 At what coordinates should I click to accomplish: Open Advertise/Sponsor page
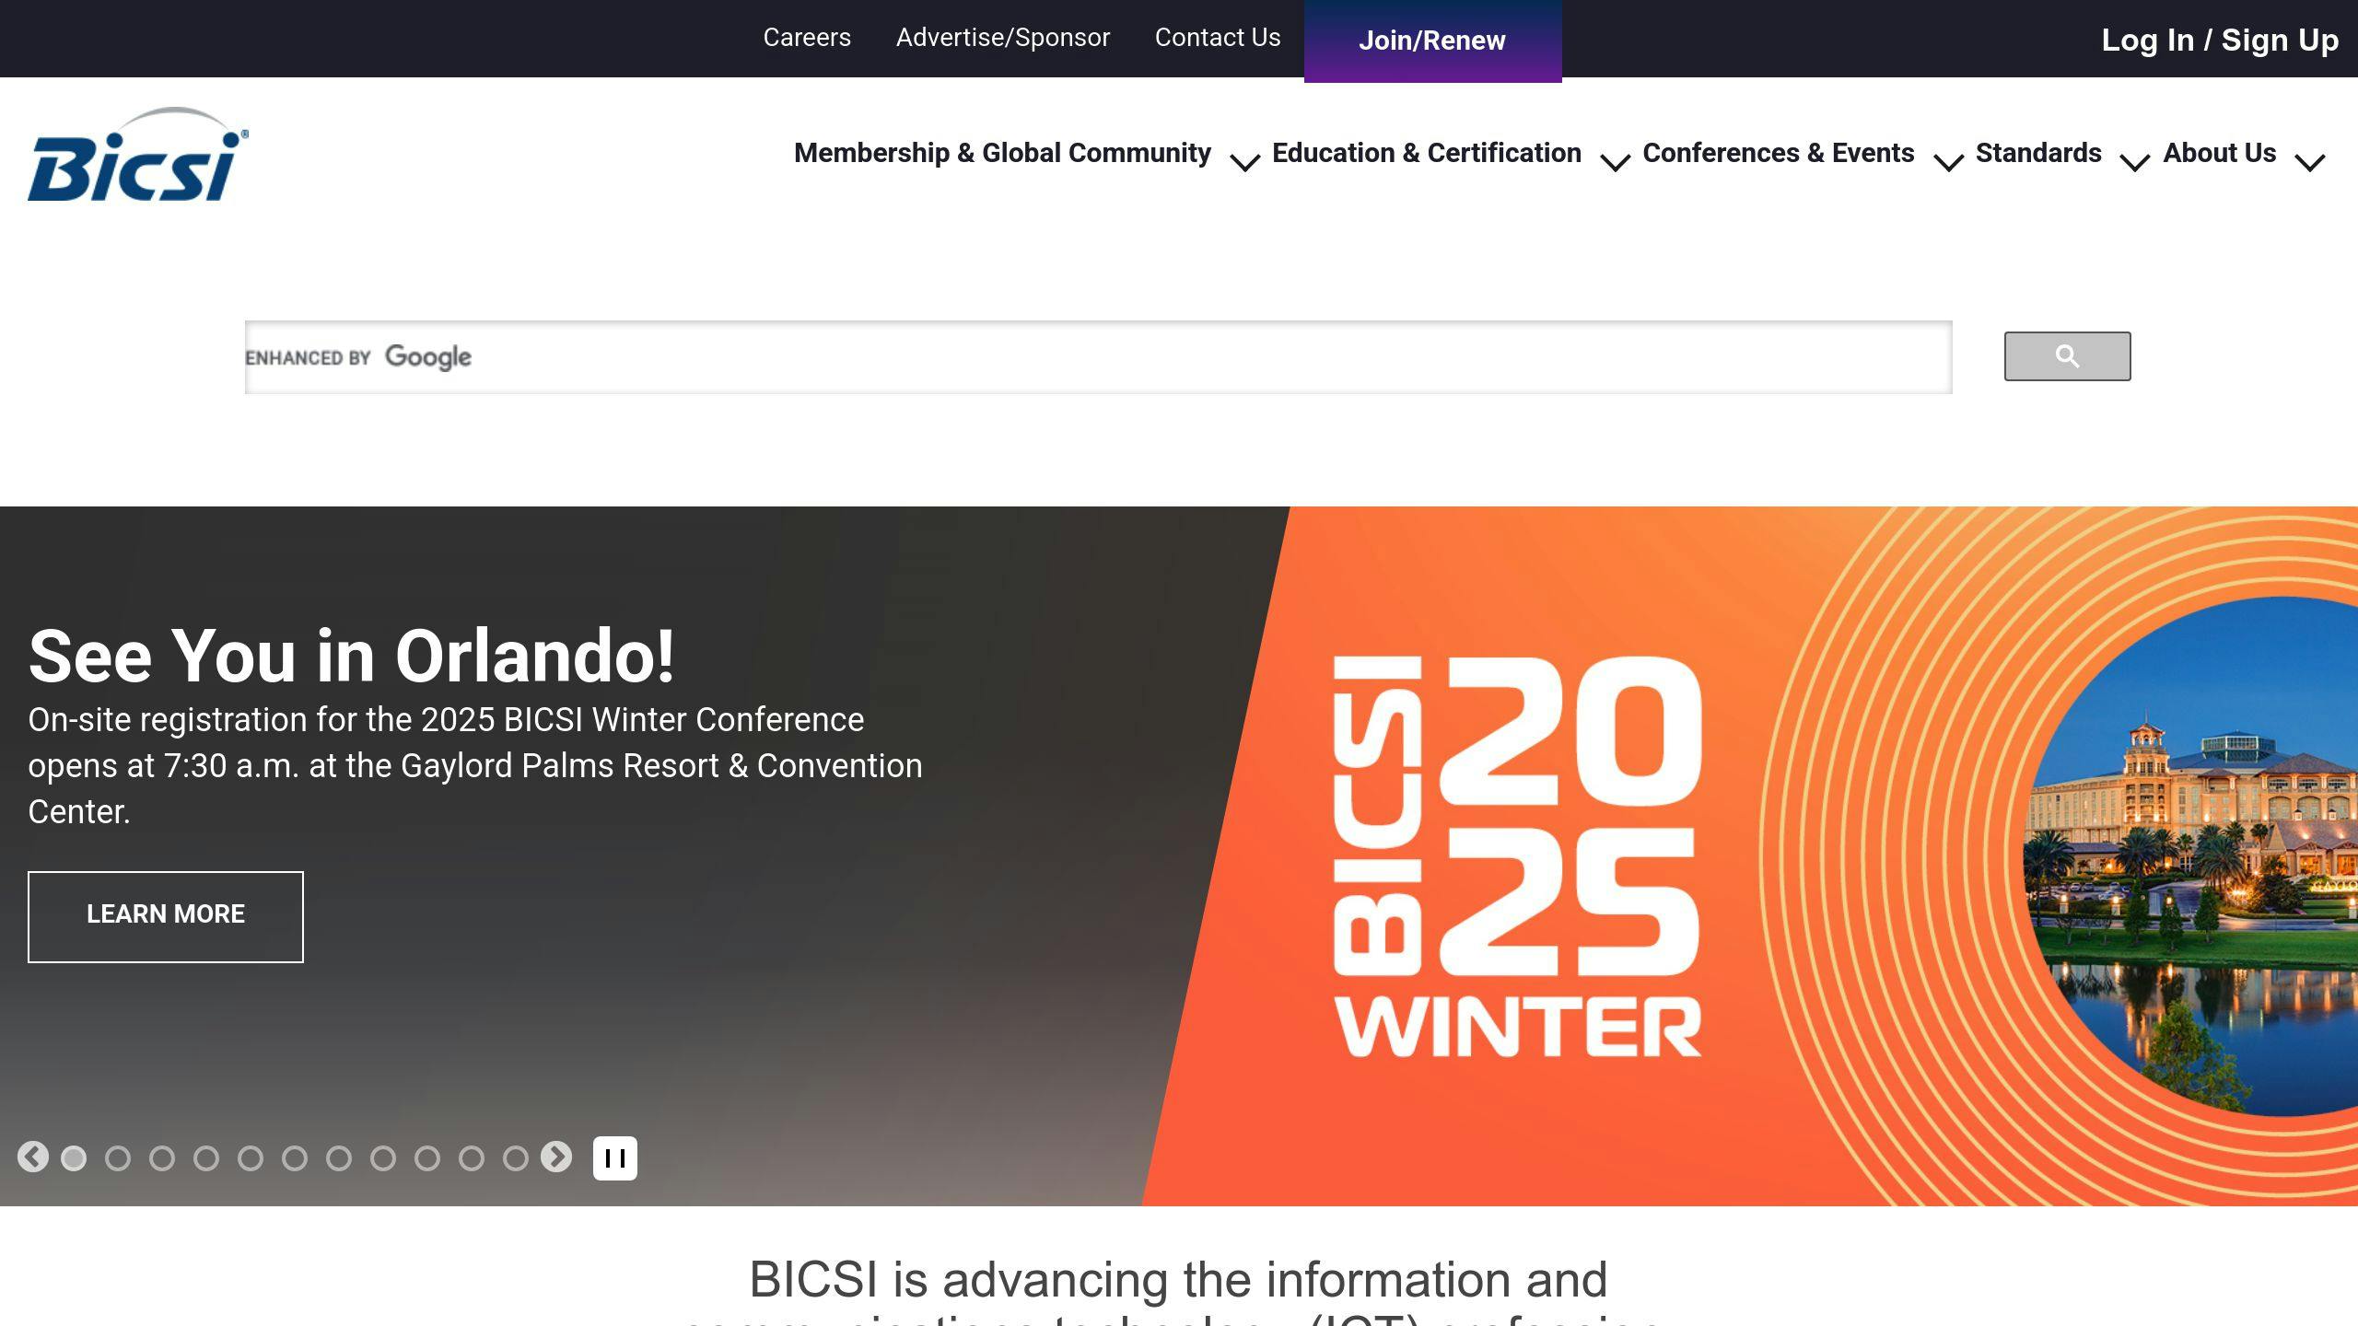point(1003,38)
